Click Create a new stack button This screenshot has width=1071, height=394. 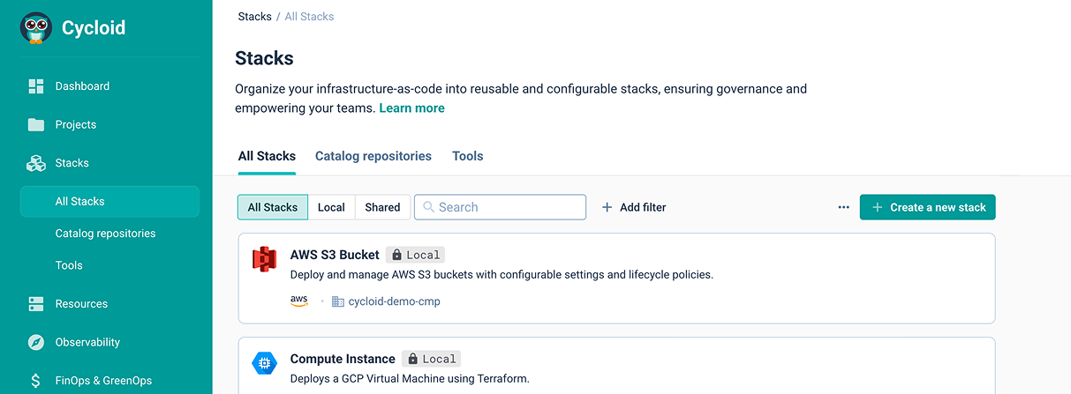click(927, 207)
